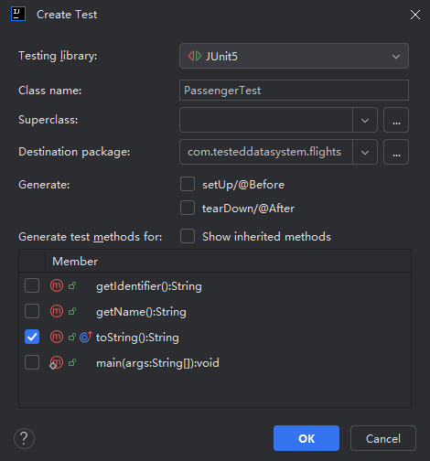The image size is (430, 461).
Task: Select the getIdentifier():String row text
Action: point(149,286)
